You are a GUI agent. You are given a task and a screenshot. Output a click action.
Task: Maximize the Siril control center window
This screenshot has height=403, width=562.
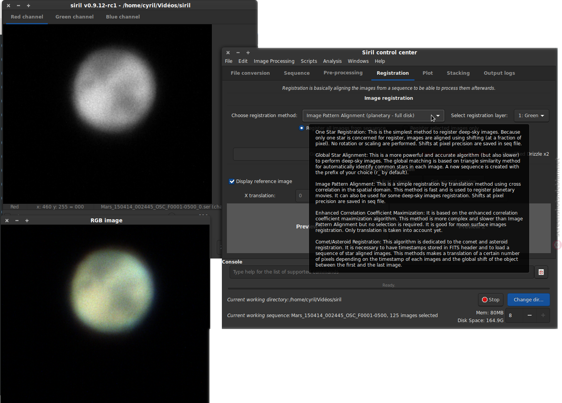tap(248, 53)
